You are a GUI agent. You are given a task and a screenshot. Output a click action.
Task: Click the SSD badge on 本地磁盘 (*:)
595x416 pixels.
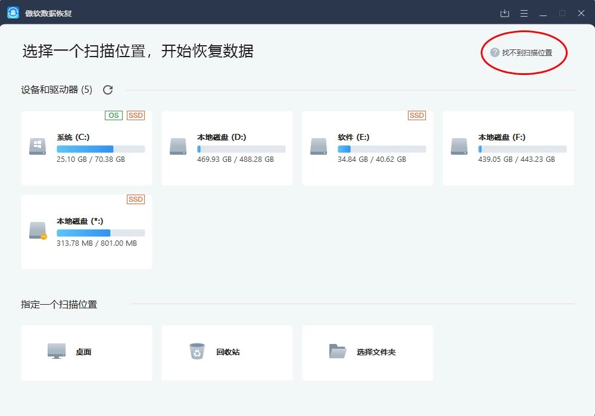point(136,199)
